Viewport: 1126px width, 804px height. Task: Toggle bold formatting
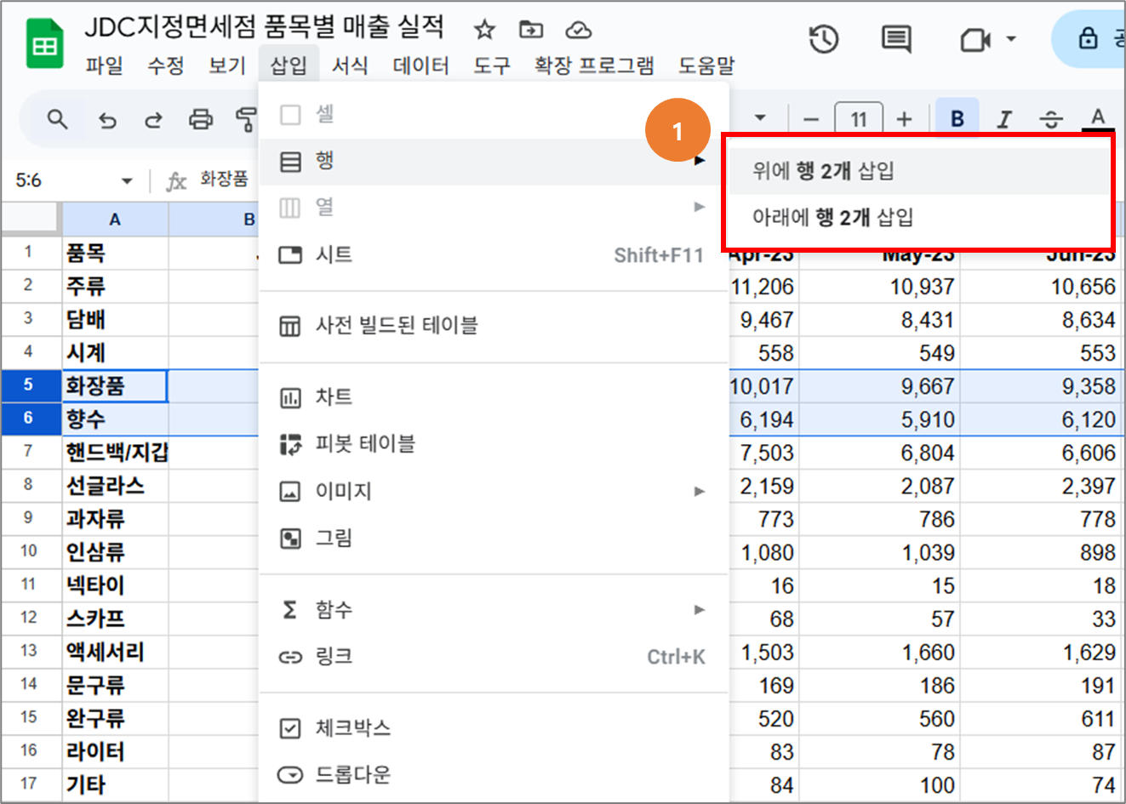[x=957, y=119]
